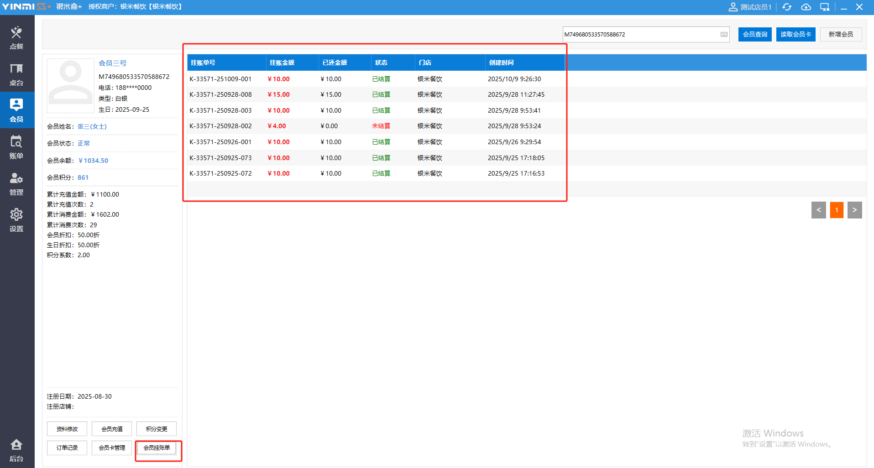The width and height of the screenshot is (874, 468).
Task: Open the on-screen keyboard in search field
Action: coord(724,35)
